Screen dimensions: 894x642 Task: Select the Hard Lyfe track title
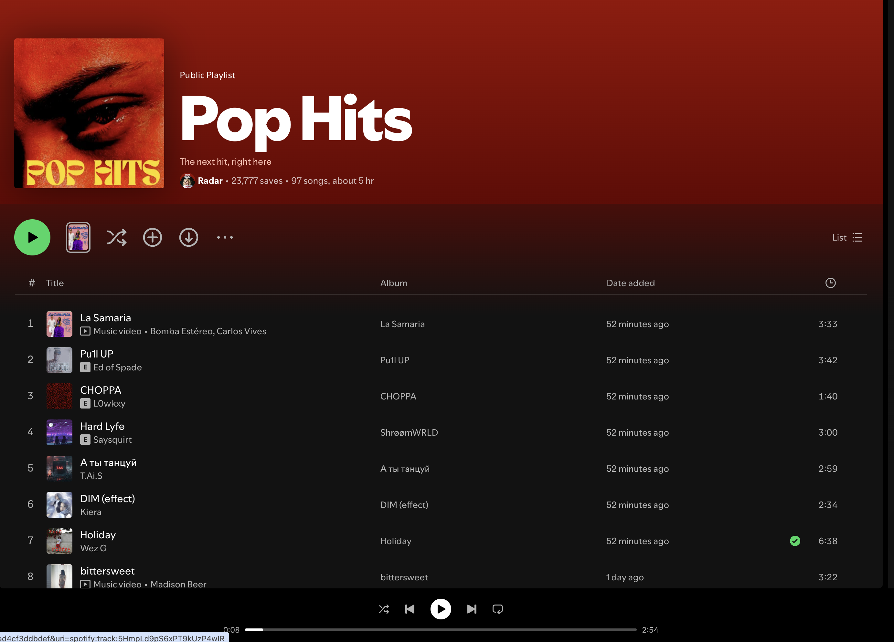coord(102,427)
